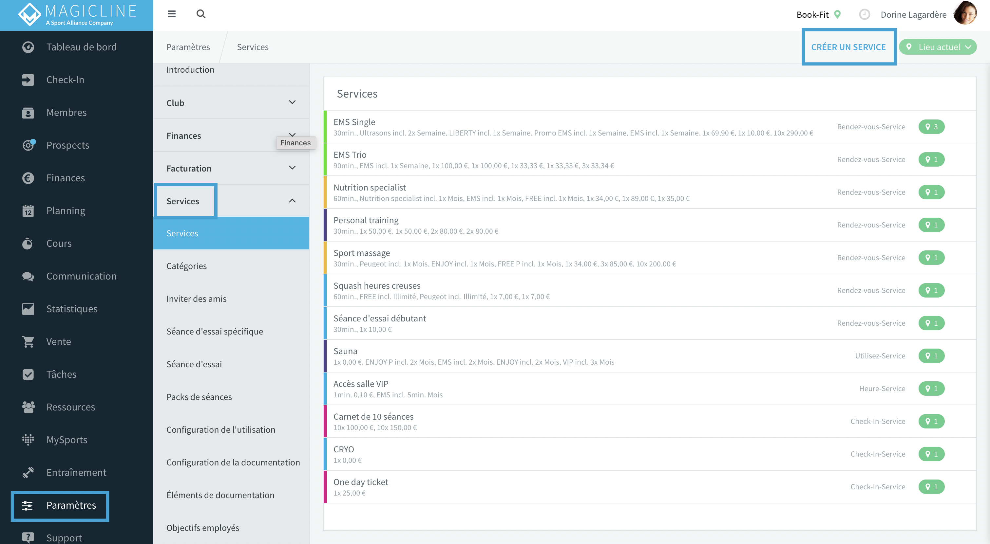Go to the Planning calendar icon
The image size is (990, 544).
tap(28, 211)
